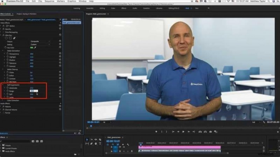Click the Program monitor playhead scrubber
Screen dimensions: 280x157
[91, 126]
